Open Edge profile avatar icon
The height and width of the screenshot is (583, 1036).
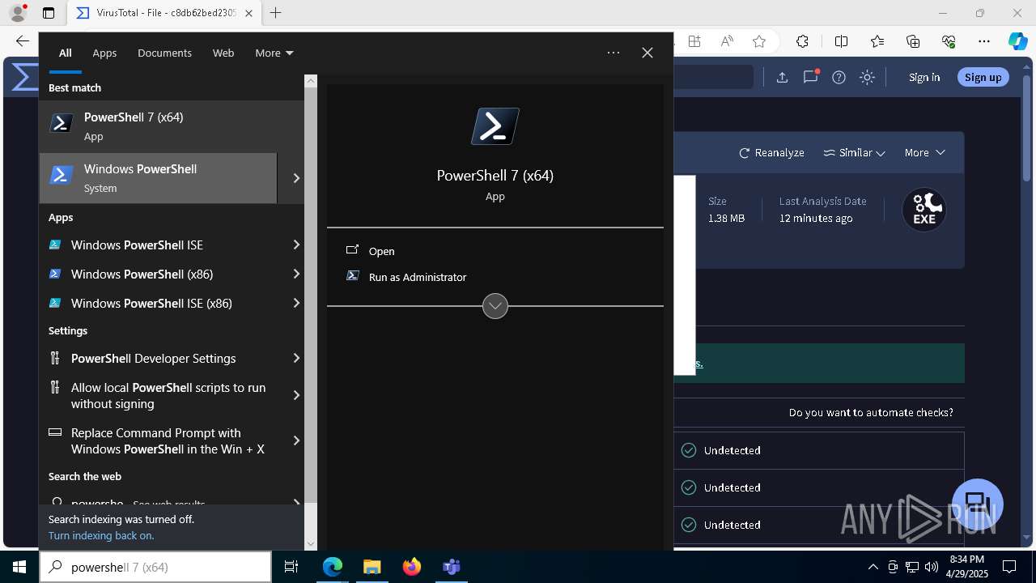tap(18, 13)
